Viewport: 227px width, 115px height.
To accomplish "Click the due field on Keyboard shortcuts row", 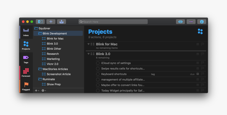I will (x=192, y=74).
